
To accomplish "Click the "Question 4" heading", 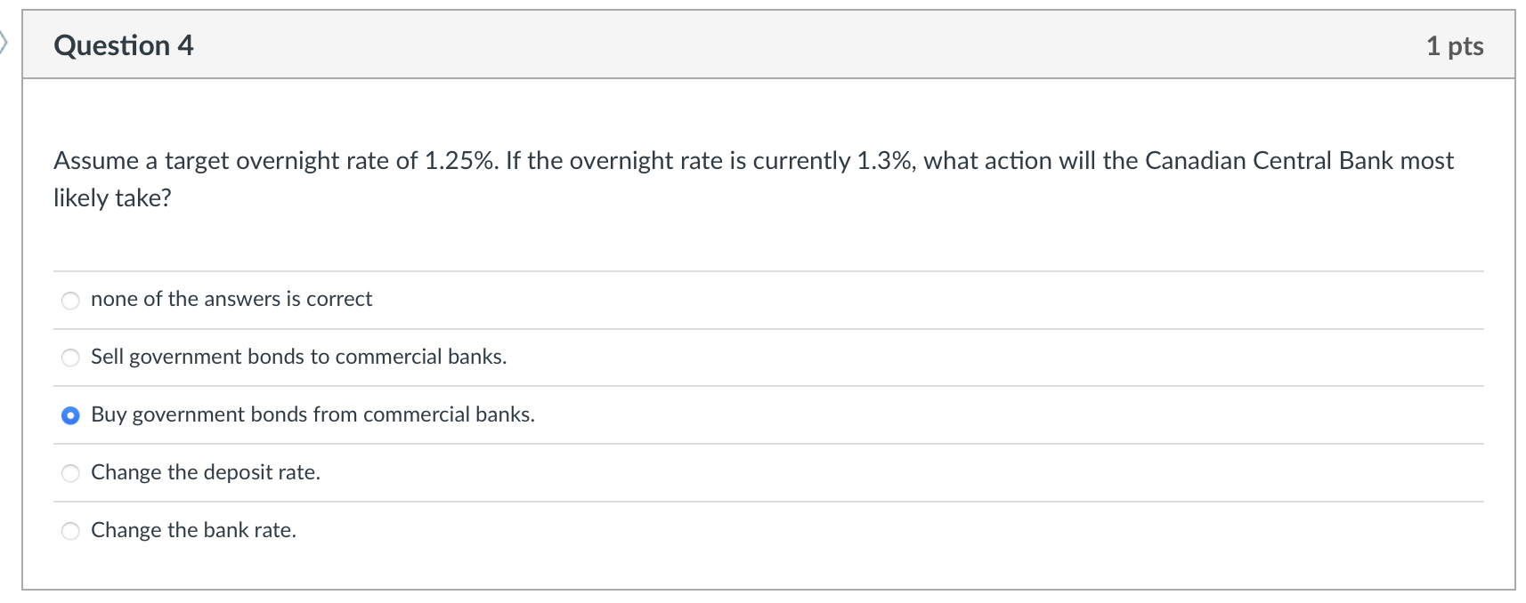I will coord(124,45).
